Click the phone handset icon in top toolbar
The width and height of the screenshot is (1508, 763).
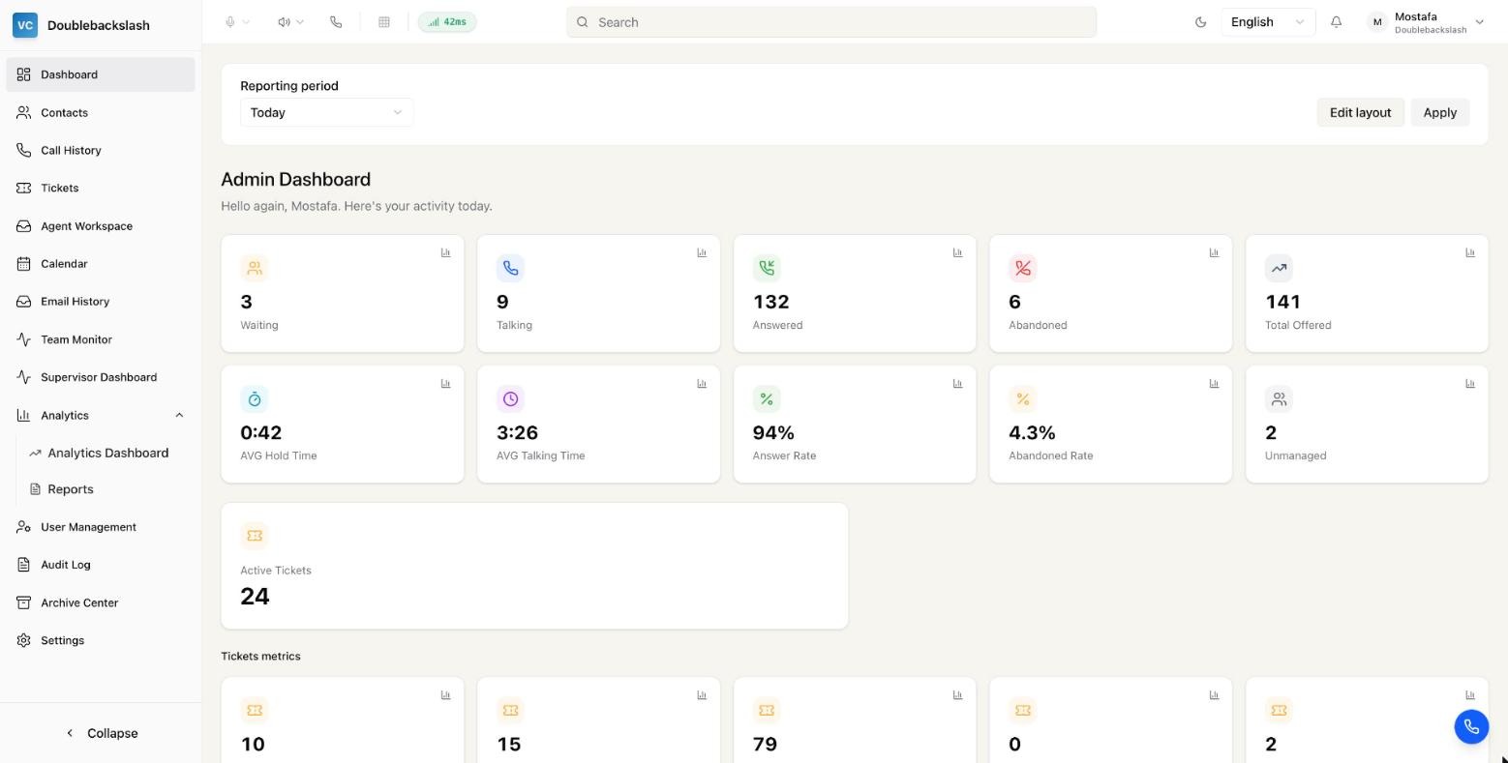point(336,22)
